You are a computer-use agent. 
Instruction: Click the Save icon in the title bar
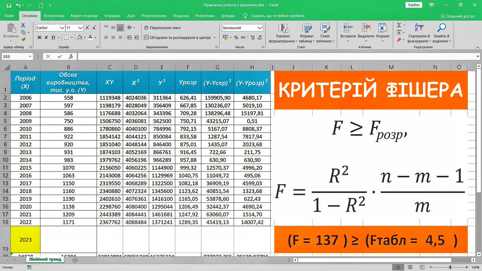coord(9,5)
